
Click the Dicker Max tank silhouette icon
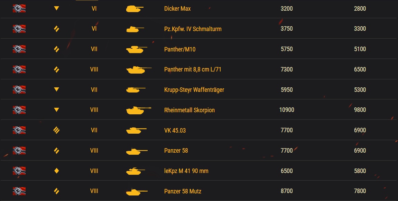tap(135, 9)
